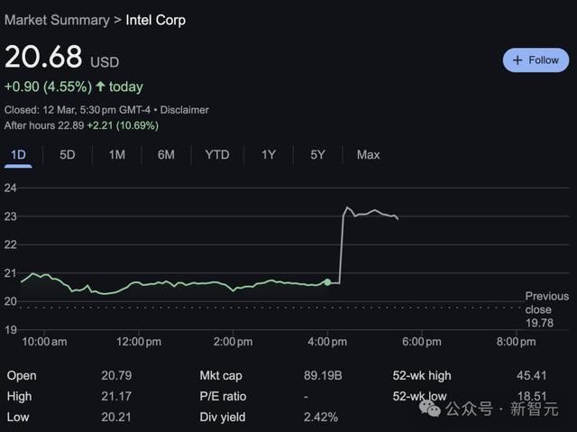Click the Market Summary breadcrumb link
This screenshot has width=577, height=432.
pos(57,20)
